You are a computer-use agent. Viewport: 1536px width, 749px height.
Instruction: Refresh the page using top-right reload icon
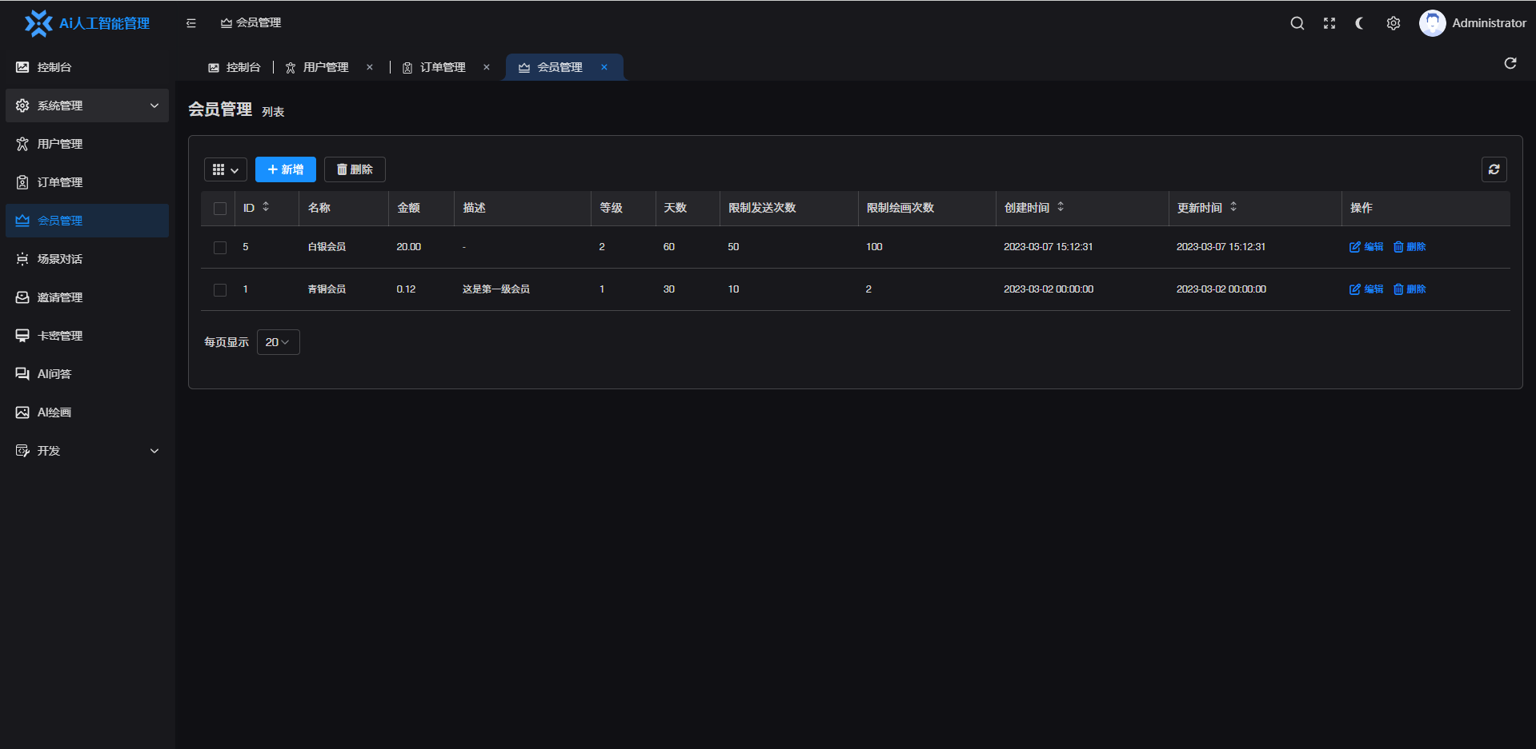click(1510, 63)
